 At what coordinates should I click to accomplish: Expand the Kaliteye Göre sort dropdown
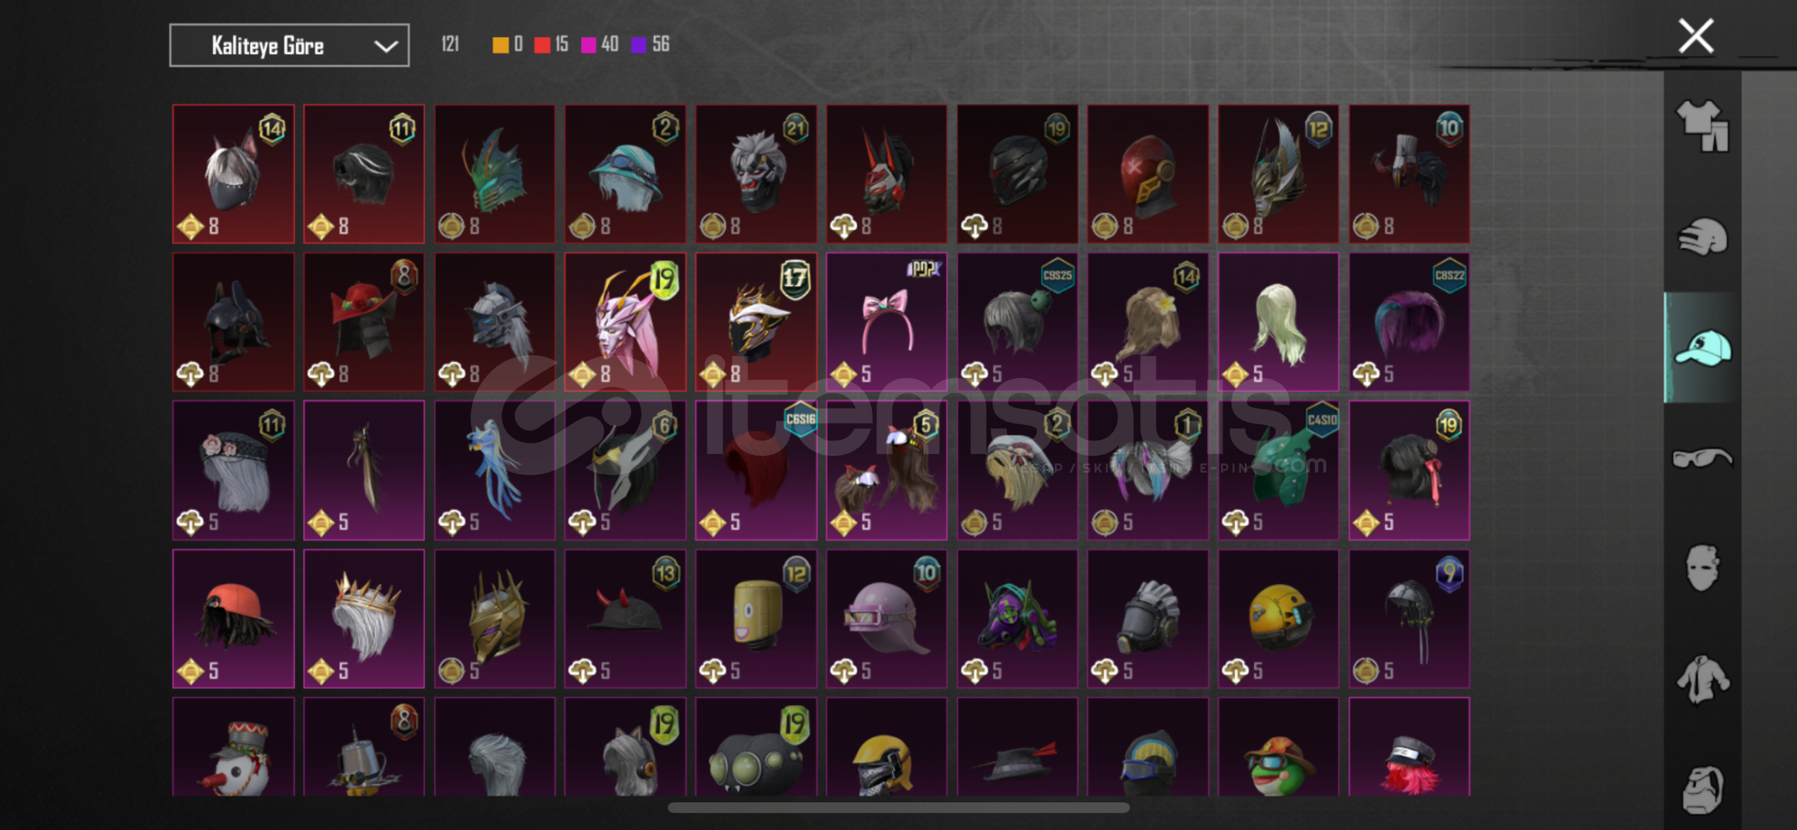click(x=289, y=45)
